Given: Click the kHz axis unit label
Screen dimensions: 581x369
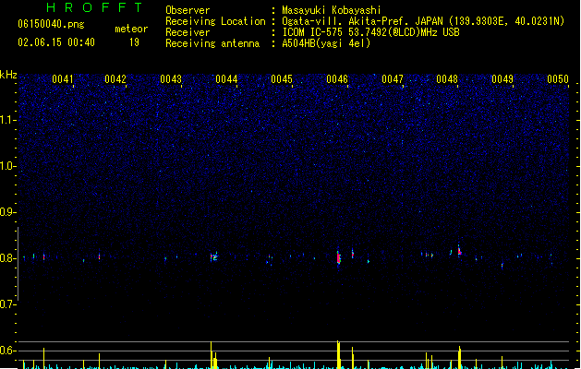Looking at the screenshot, I should 8,75.
